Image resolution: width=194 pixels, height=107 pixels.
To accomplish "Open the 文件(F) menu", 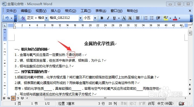I will coord(11,11).
